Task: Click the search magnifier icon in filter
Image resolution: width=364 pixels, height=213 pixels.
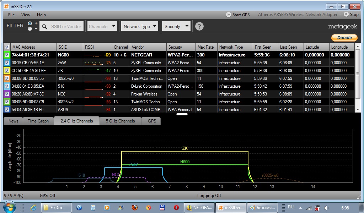Action: pyautogui.click(x=45, y=27)
